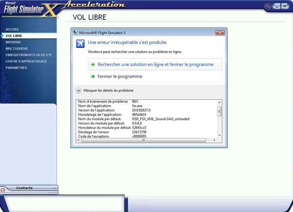Viewport: 293px width, 212px height.
Task: Click Fermer le programme option
Action: (155, 76)
